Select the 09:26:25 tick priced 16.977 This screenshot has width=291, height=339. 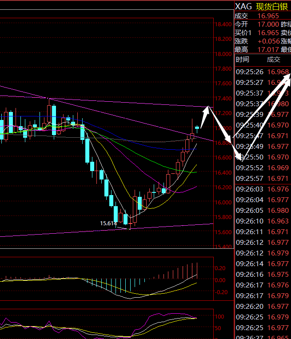pyautogui.click(x=263, y=327)
